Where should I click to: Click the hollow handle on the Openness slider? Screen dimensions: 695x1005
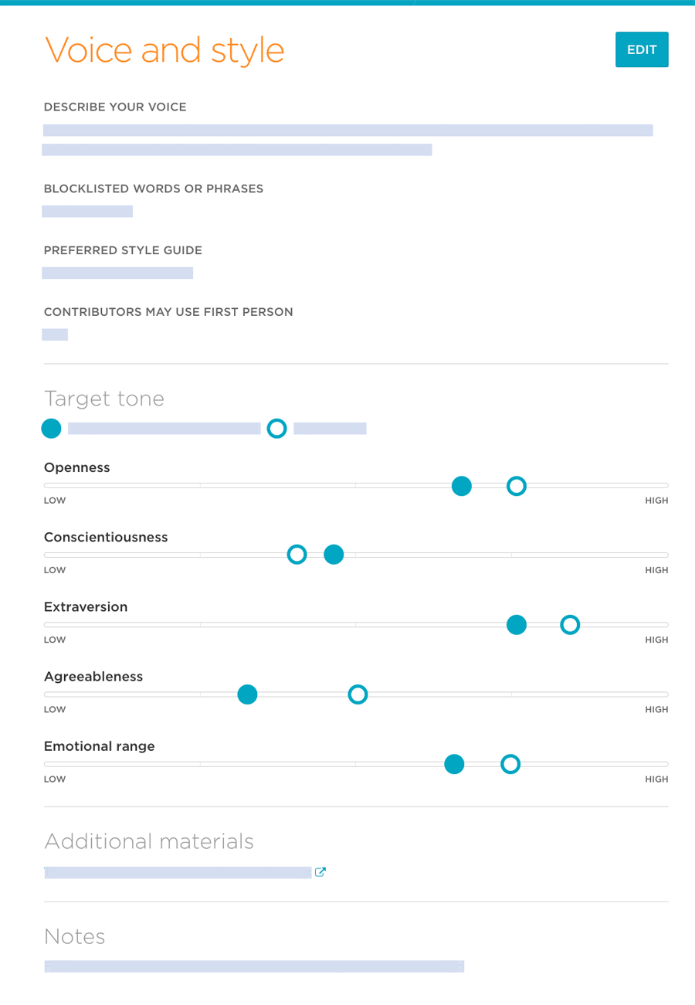coord(517,486)
